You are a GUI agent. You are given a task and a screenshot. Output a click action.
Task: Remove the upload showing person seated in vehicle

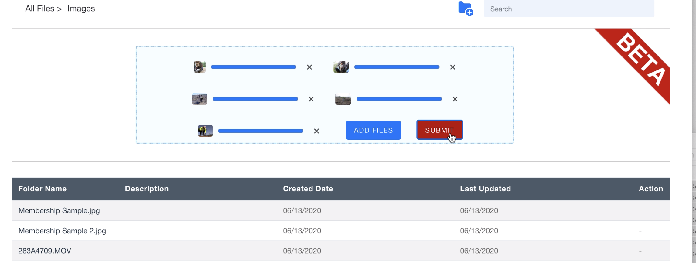pos(453,67)
